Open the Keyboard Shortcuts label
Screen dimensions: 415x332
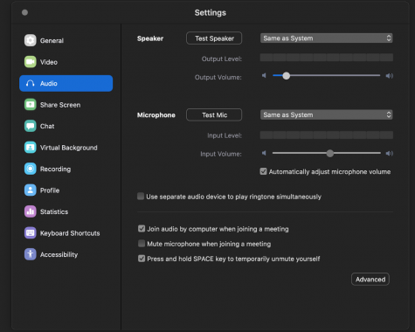coord(70,233)
